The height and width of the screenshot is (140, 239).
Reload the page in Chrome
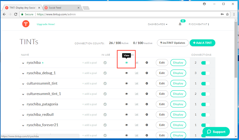[x=16, y=14]
